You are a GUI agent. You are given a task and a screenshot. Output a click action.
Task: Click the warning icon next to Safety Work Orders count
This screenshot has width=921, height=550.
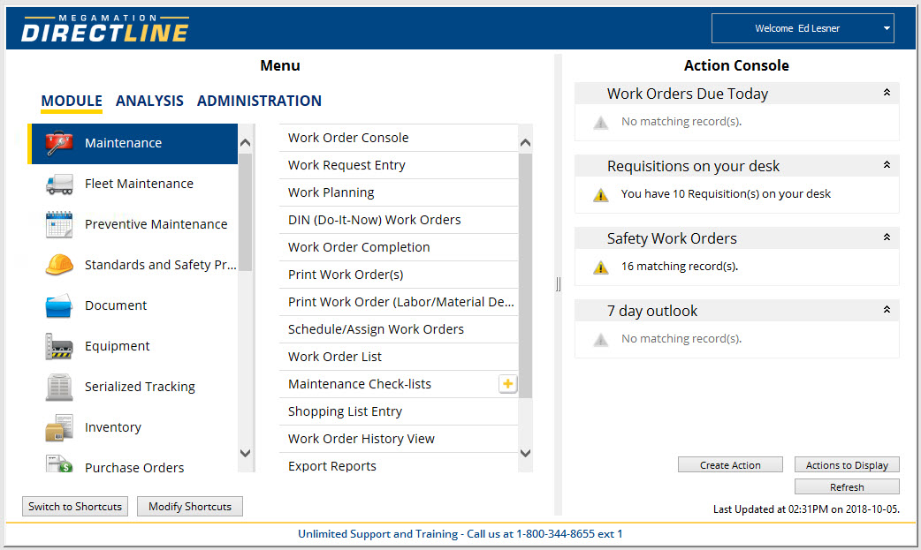[602, 266]
